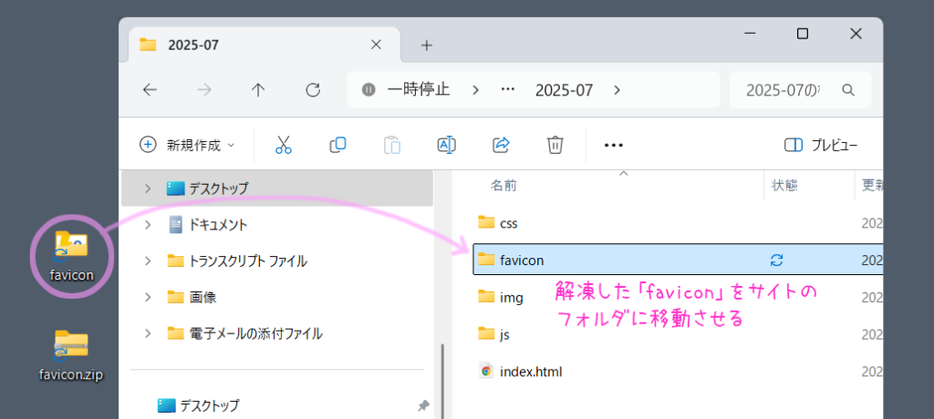Click the chevron after 一時停止 in address bar

coord(475,90)
